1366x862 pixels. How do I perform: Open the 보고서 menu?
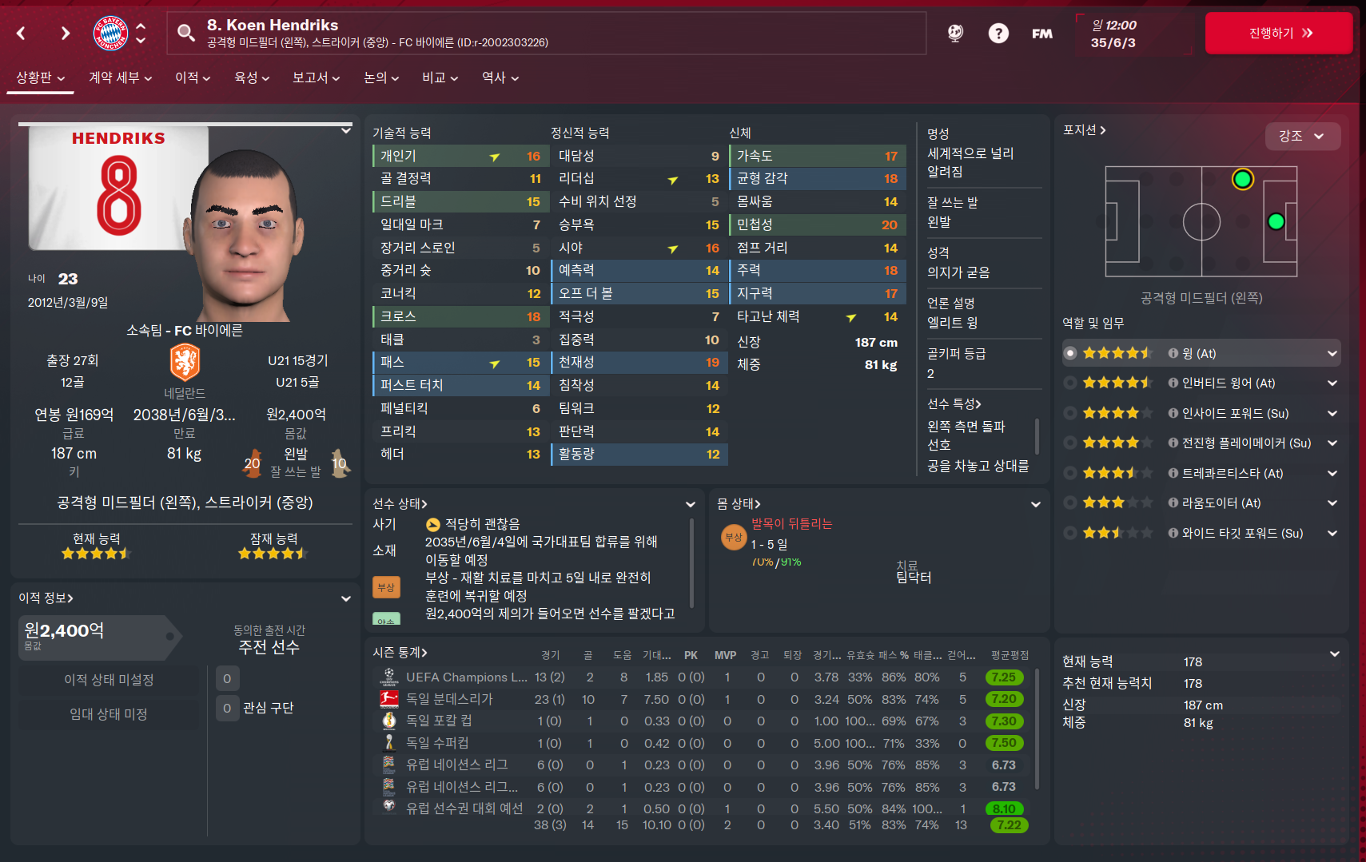click(x=316, y=77)
